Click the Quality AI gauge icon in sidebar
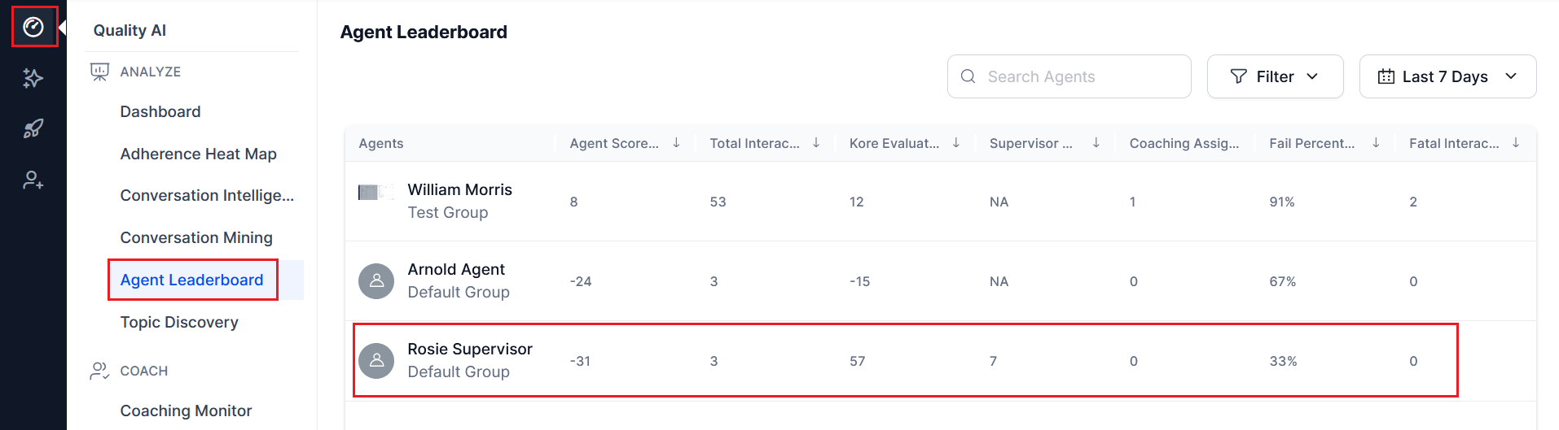1559x430 pixels. tap(33, 27)
